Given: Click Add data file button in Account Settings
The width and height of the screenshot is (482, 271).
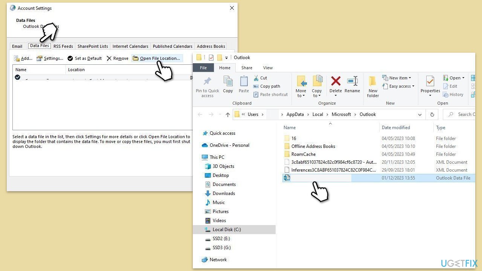Looking at the screenshot, I should coord(23,58).
